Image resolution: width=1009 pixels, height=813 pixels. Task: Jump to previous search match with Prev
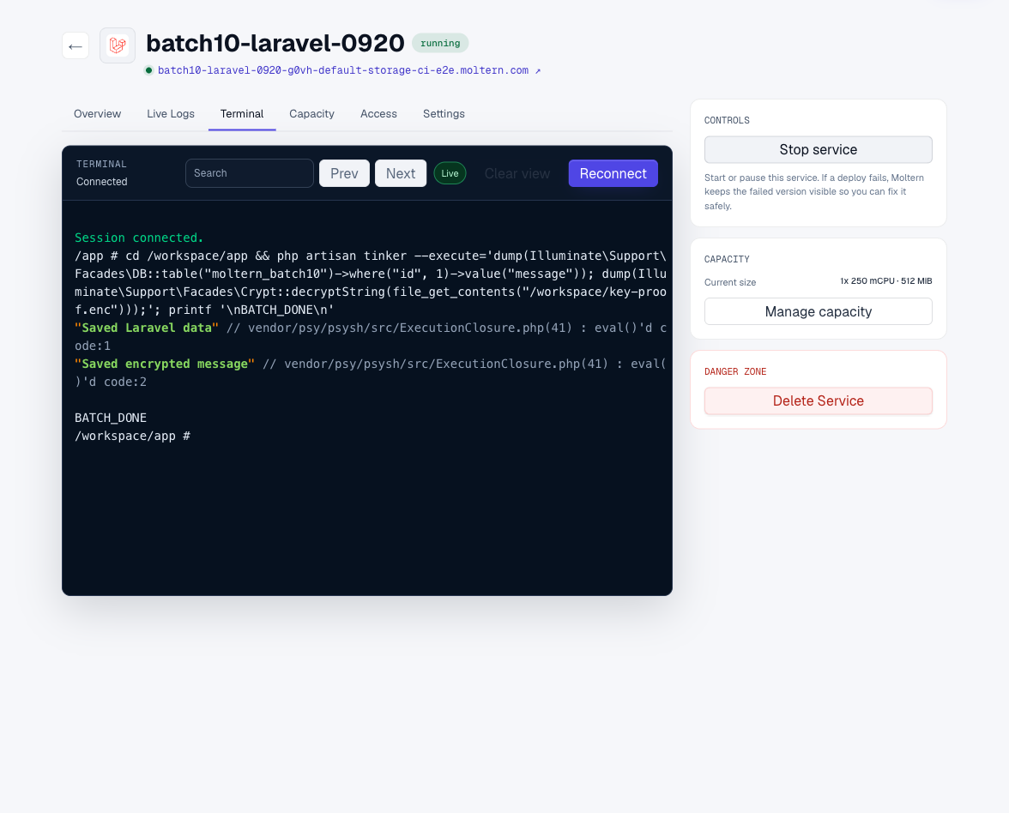coord(344,173)
